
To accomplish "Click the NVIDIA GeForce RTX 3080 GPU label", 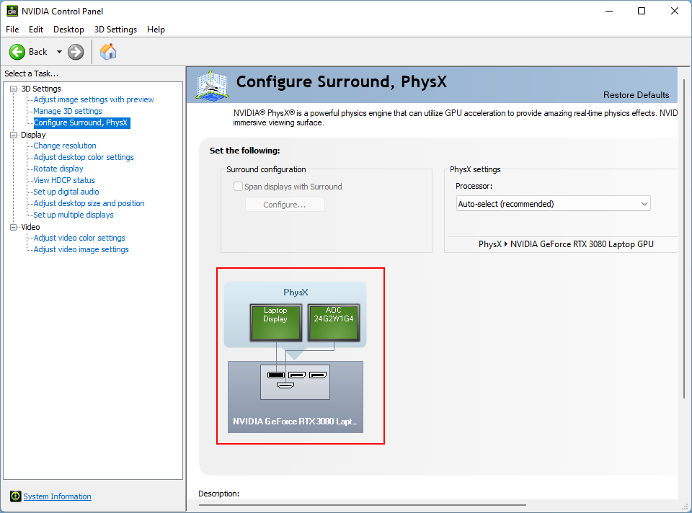I will coord(295,421).
